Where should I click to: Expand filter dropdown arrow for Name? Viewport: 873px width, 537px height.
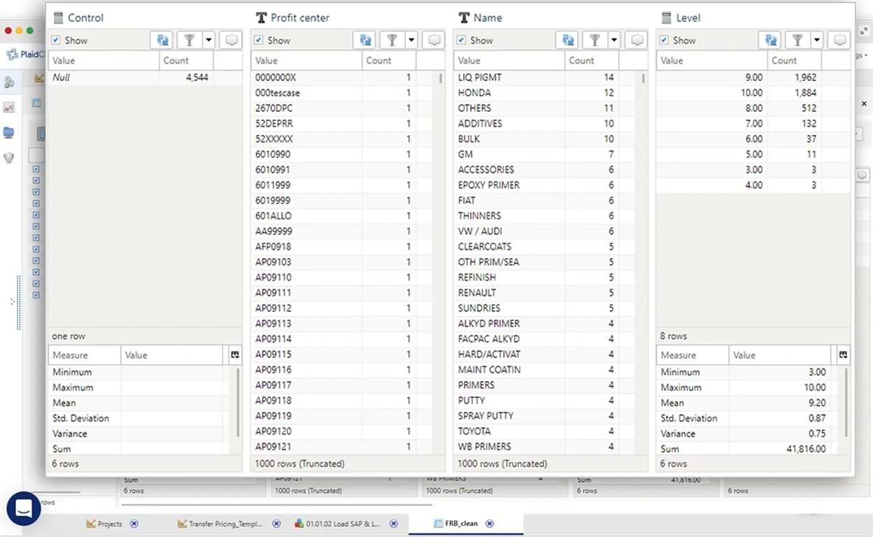[x=614, y=41]
